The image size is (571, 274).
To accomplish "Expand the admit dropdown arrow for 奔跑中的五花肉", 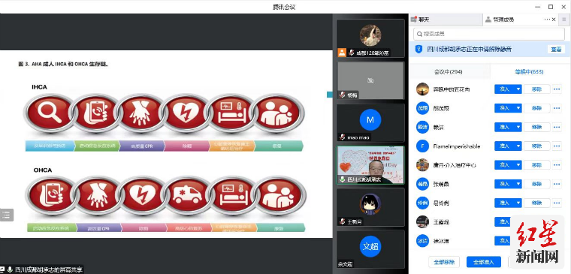I will click(518, 89).
